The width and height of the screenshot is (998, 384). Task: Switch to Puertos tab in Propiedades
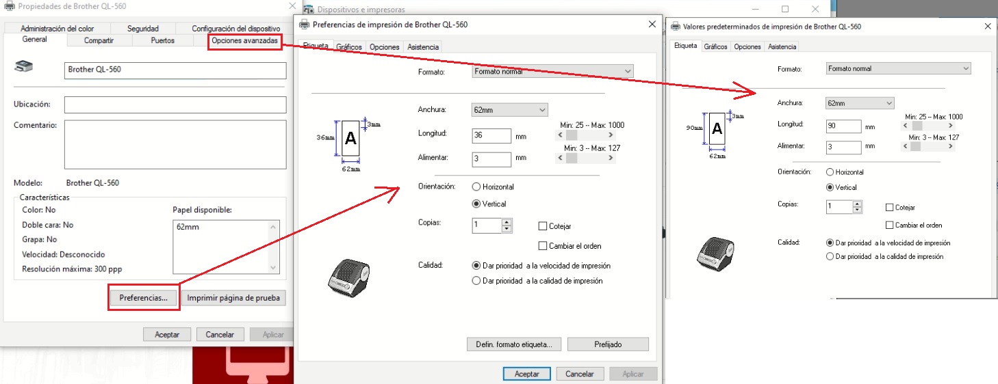pos(162,40)
